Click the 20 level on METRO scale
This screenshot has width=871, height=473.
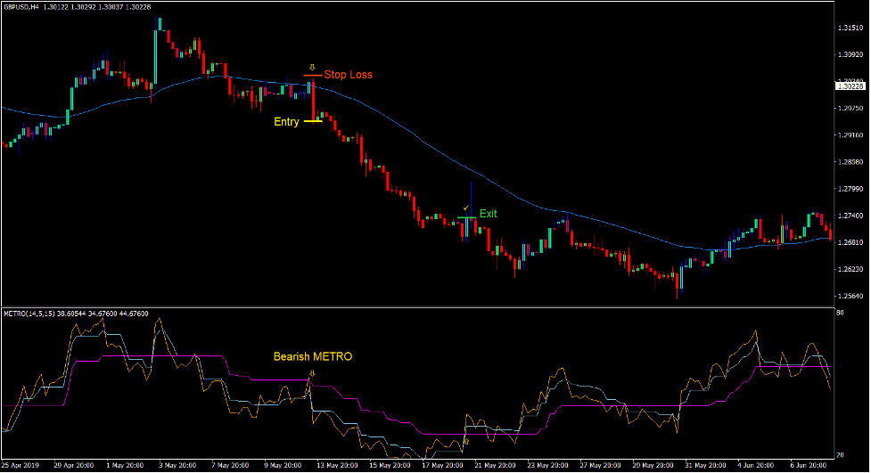click(x=841, y=455)
